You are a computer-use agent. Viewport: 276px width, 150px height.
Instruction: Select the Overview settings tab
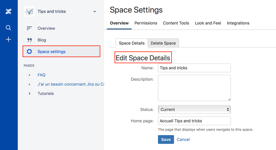click(x=119, y=23)
